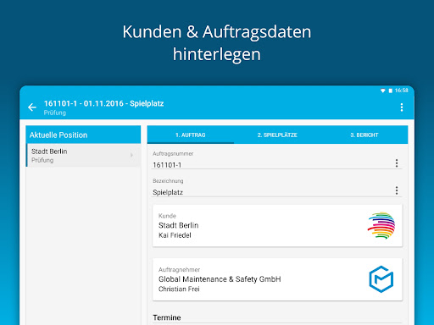This screenshot has height=325, width=434.
Task: Edit the Auftragsnummer field 161101-1
Action: coord(272,165)
